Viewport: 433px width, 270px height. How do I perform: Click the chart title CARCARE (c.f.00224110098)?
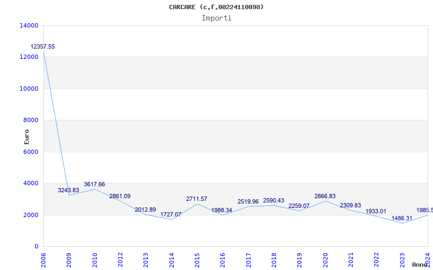216,7
